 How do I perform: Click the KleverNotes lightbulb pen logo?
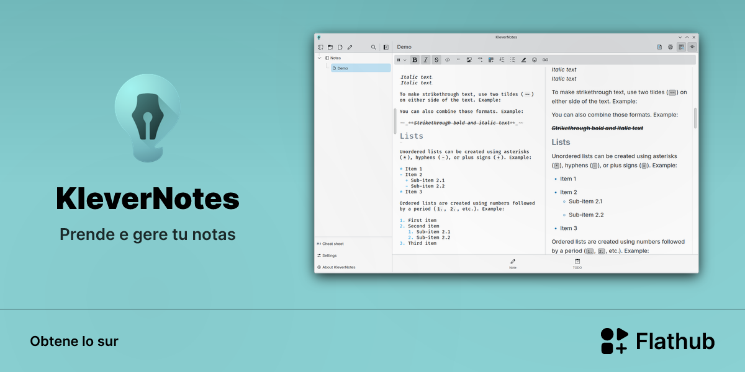147,118
